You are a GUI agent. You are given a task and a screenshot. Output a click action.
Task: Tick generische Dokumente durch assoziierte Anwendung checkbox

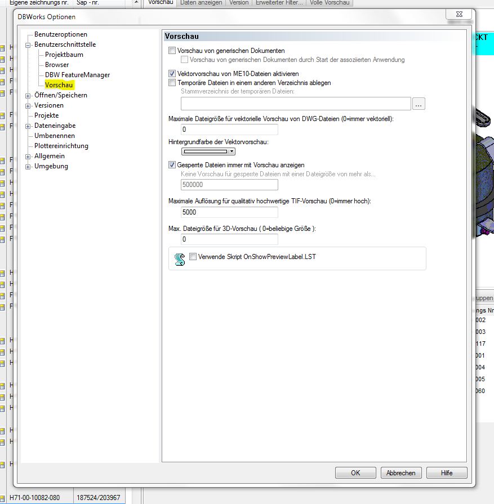point(185,60)
